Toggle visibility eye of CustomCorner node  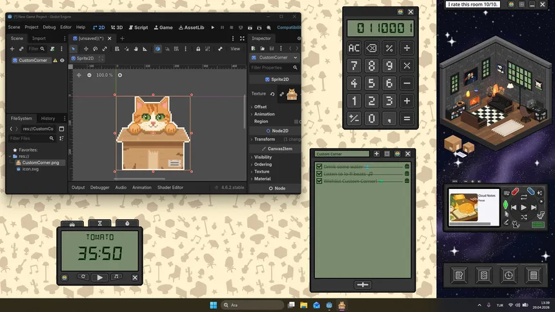coord(63,61)
